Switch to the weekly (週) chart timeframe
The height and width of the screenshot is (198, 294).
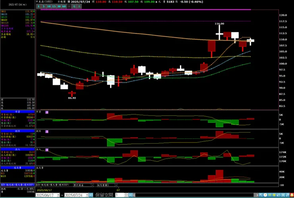pos(74,6)
